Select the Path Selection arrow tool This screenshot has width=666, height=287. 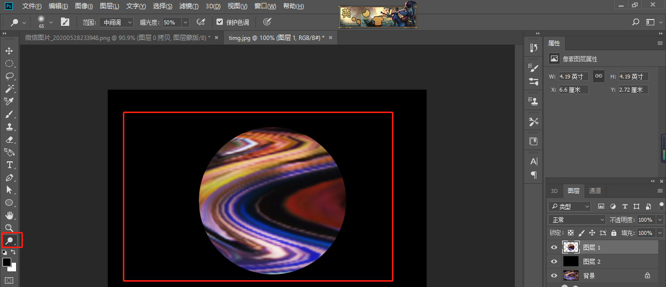pos(9,190)
